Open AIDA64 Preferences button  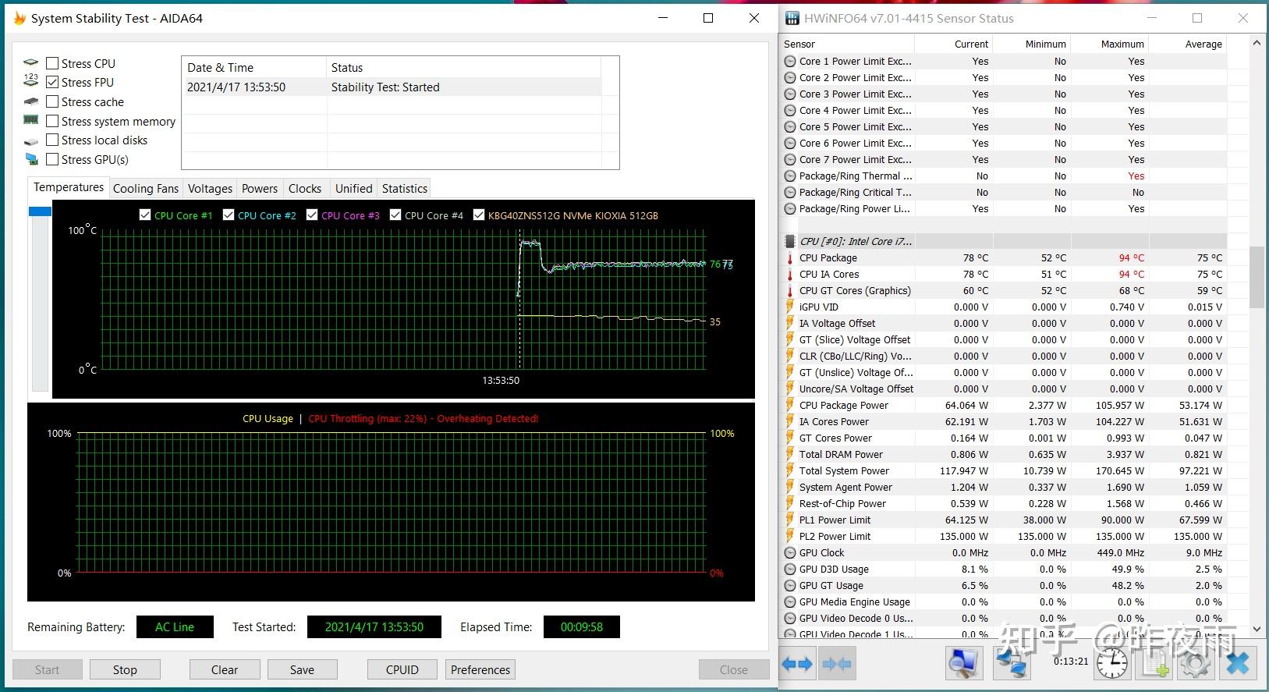[x=480, y=669]
